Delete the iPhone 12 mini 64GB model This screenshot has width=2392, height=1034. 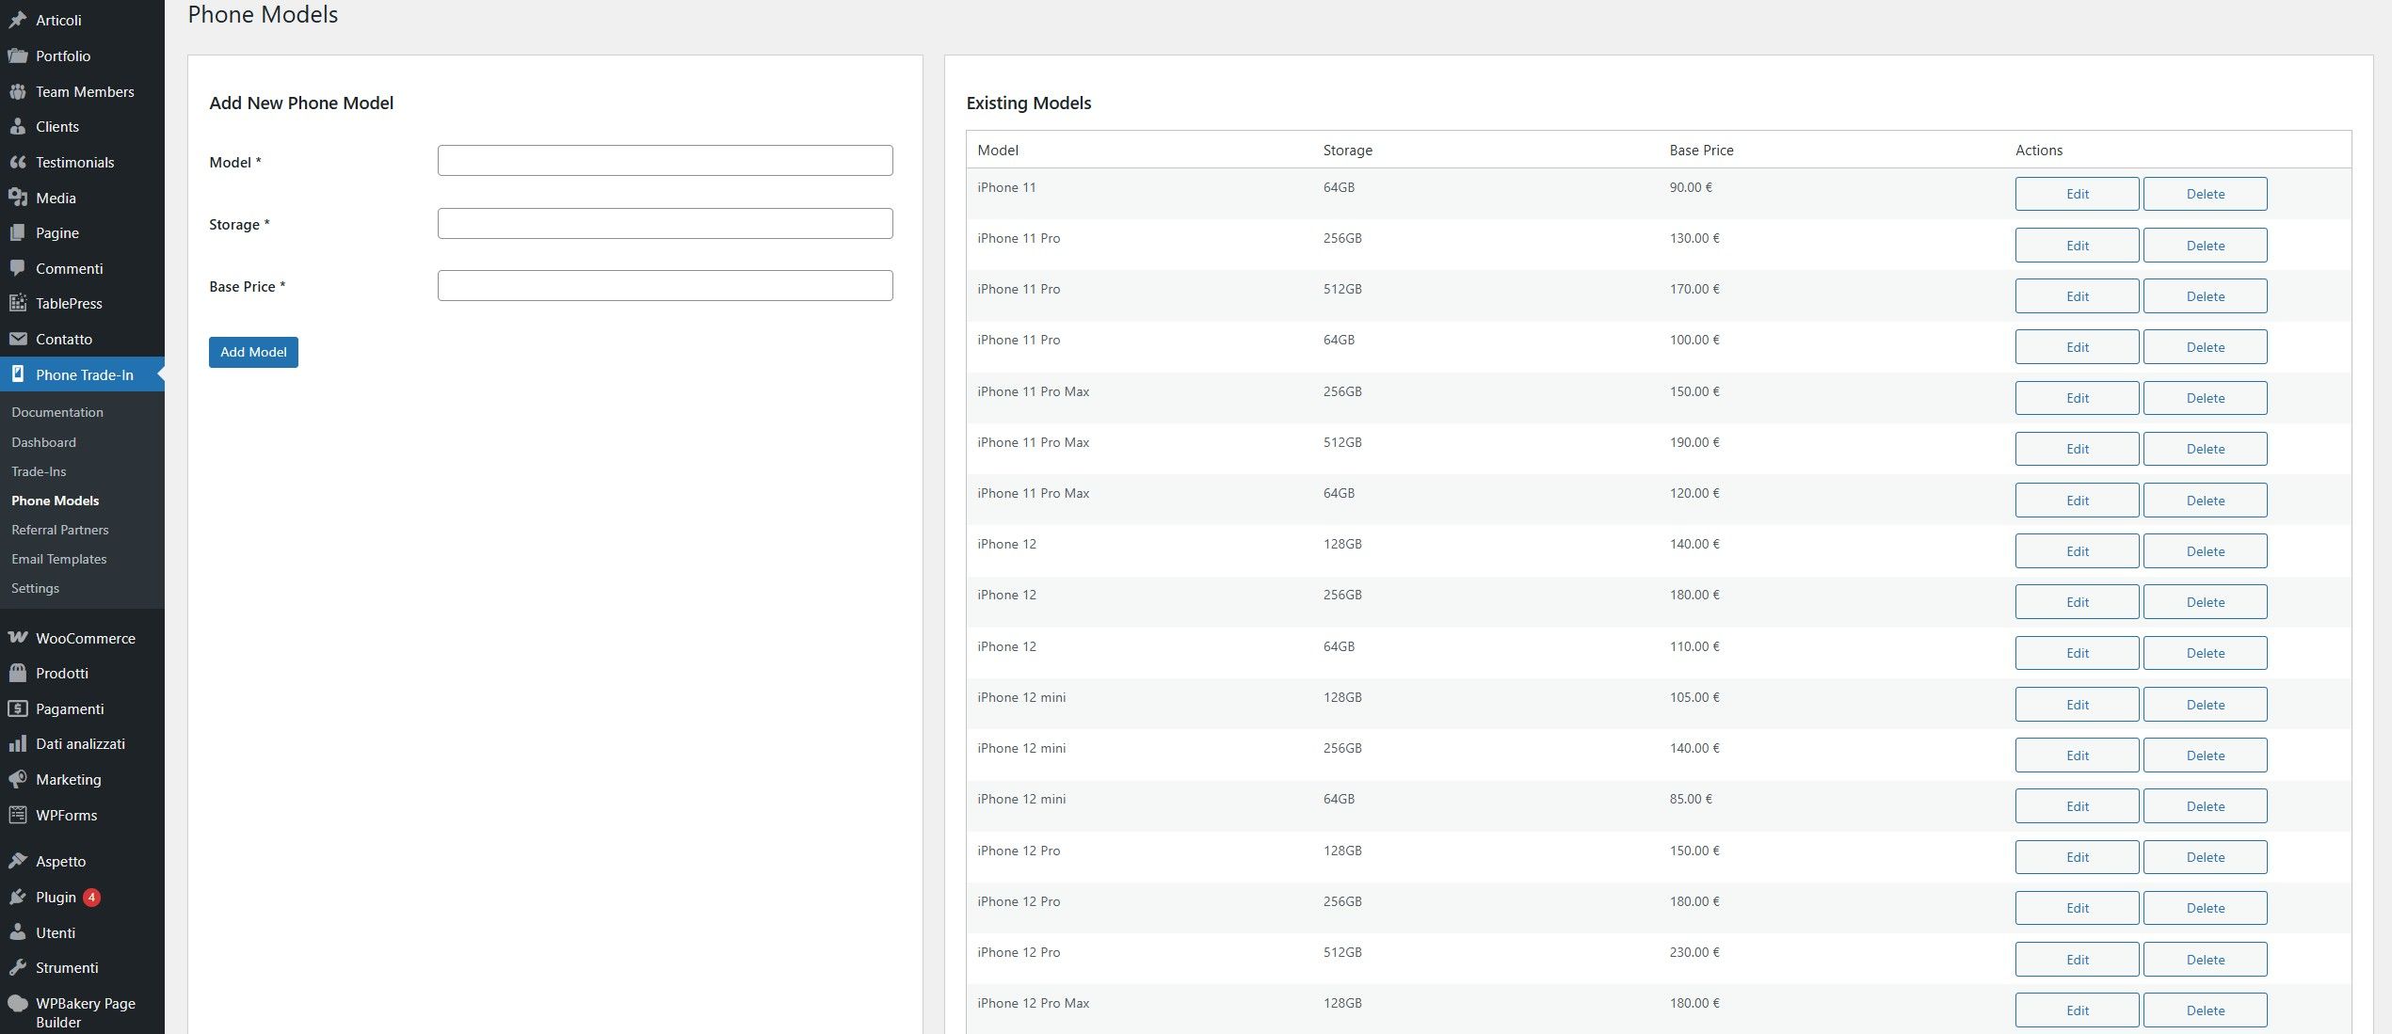pyautogui.click(x=2205, y=806)
